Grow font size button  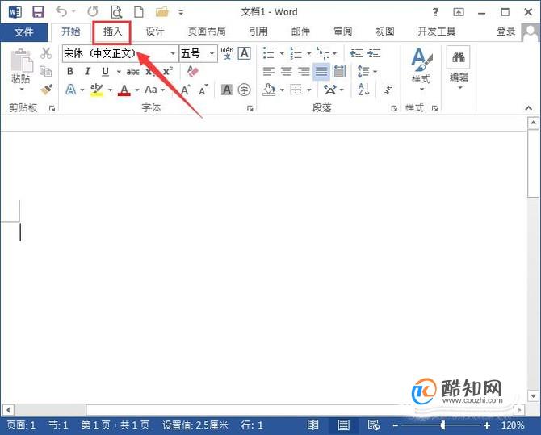click(186, 90)
